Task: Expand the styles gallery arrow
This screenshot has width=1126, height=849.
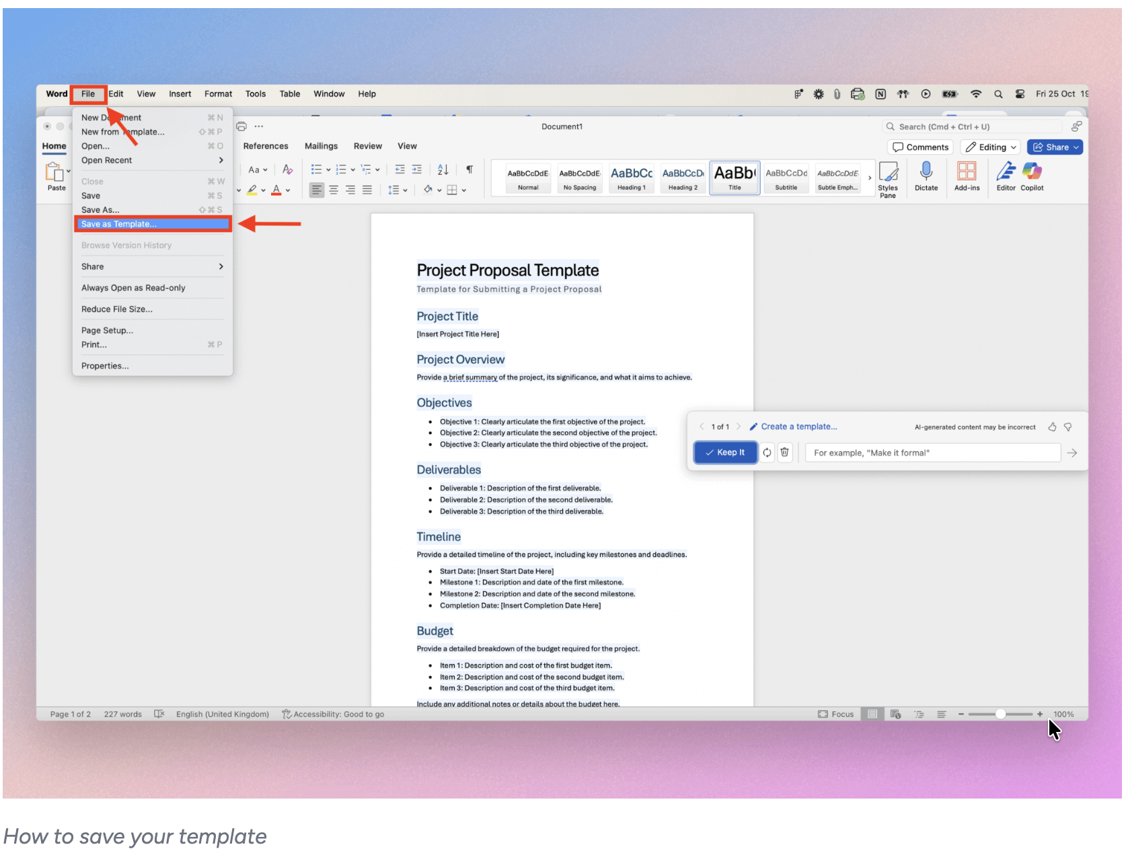Action: click(870, 178)
